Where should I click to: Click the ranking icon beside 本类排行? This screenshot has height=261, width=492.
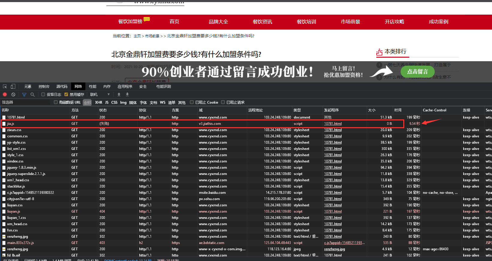point(379,52)
